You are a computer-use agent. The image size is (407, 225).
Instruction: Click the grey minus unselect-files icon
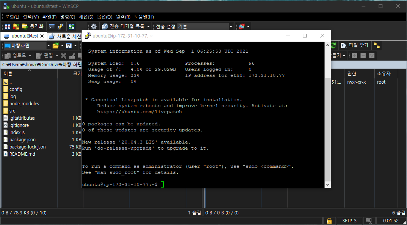point(363,56)
